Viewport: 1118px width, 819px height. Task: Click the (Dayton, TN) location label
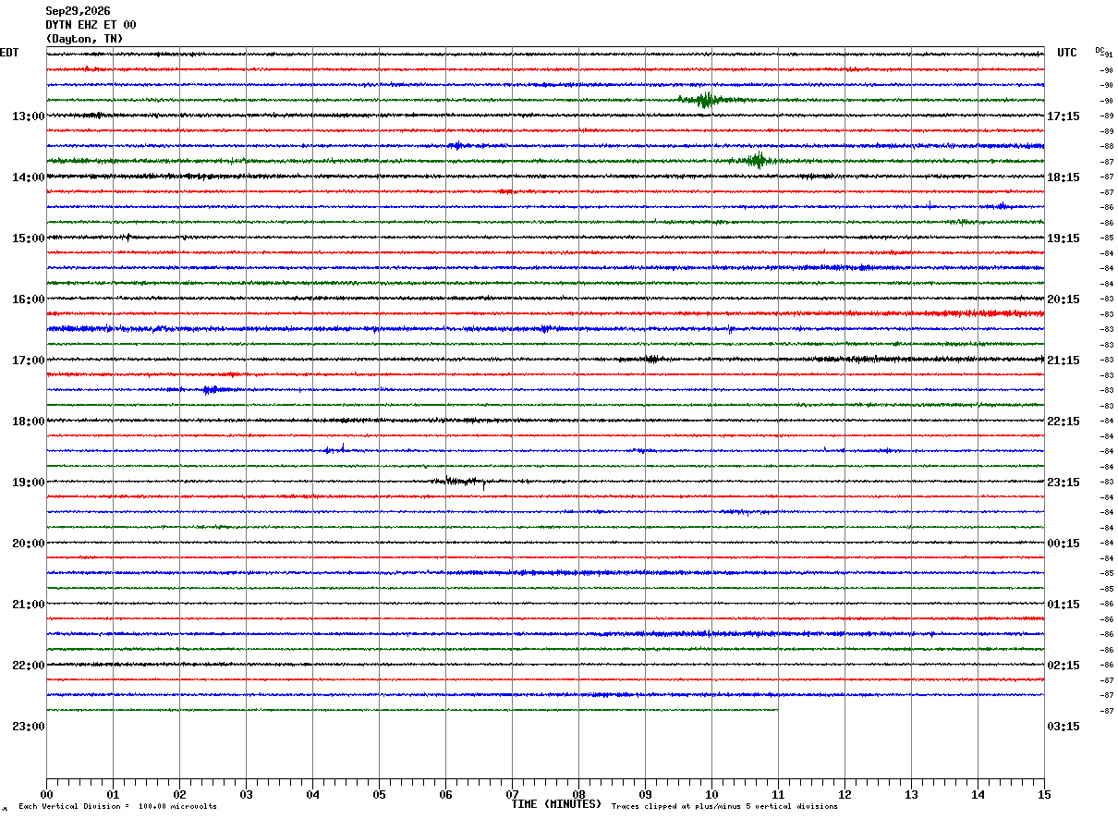click(x=84, y=39)
